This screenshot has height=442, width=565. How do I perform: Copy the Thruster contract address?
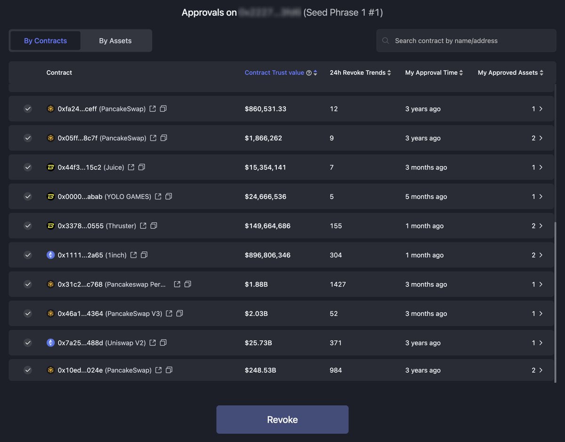[x=153, y=225]
